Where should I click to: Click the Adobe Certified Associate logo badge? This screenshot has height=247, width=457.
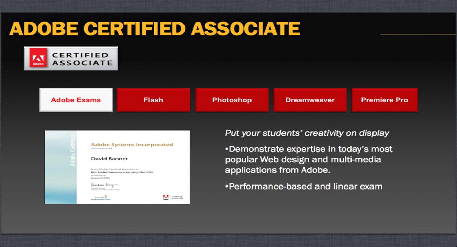tap(71, 58)
